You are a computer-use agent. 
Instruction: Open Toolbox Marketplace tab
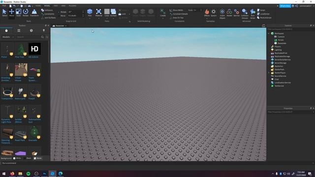[x=6, y=30]
